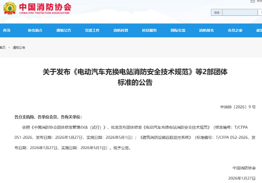This screenshot has width=262, height=183.
Task: Select the 国际交流 menu item
Action: coord(178,30)
